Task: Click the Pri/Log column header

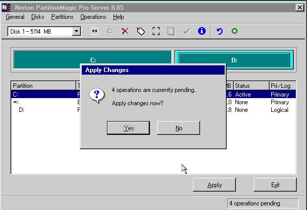Action: [x=282, y=86]
